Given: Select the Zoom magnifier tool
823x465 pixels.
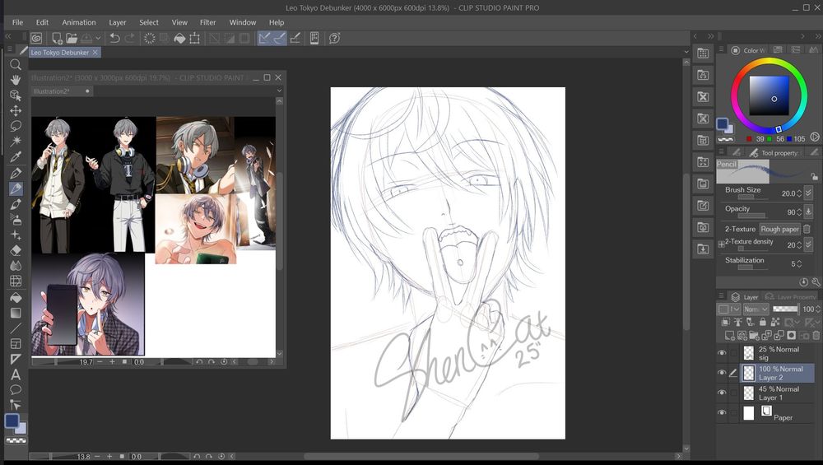Looking at the screenshot, I should pyautogui.click(x=16, y=64).
